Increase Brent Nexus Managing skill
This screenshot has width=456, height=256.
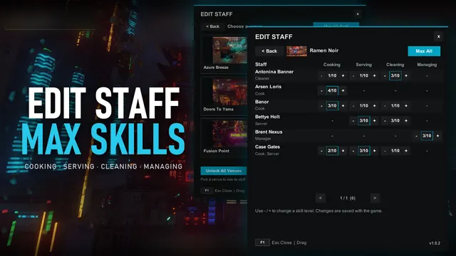tap(437, 136)
